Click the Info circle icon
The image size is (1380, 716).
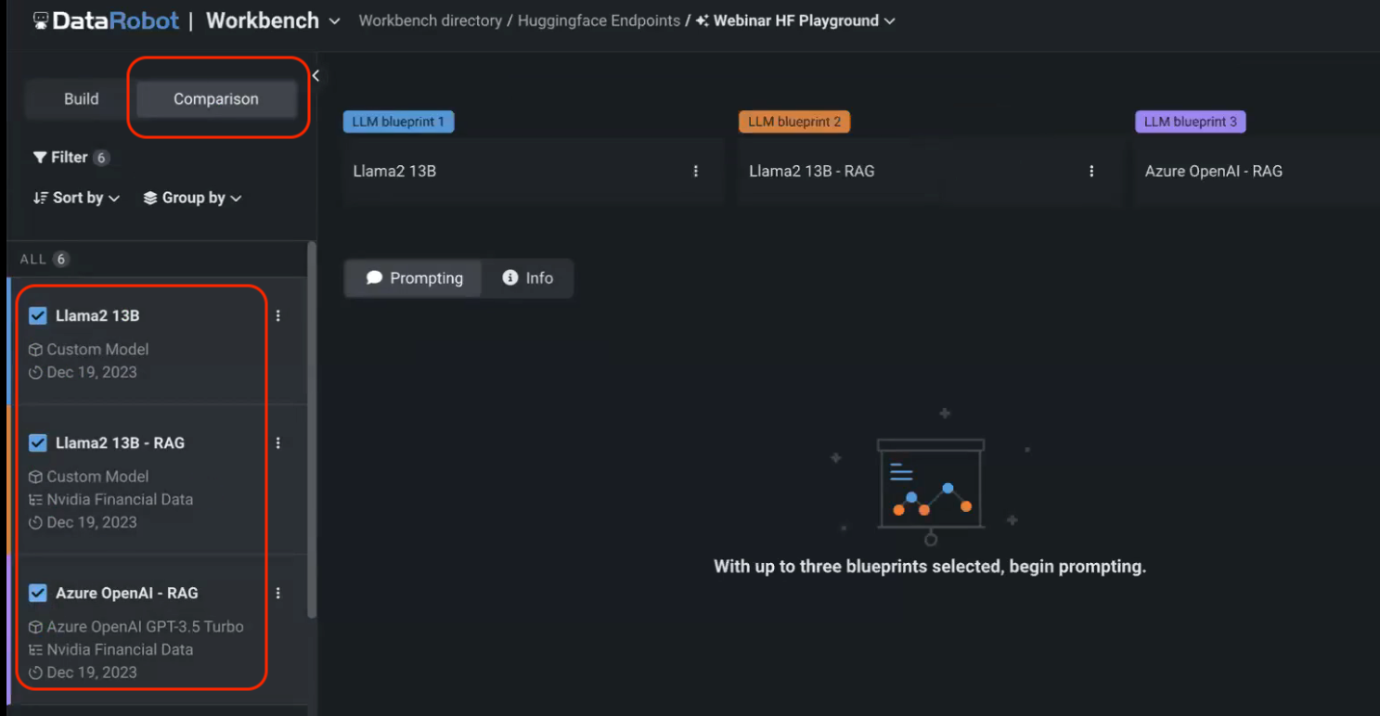pyautogui.click(x=509, y=277)
